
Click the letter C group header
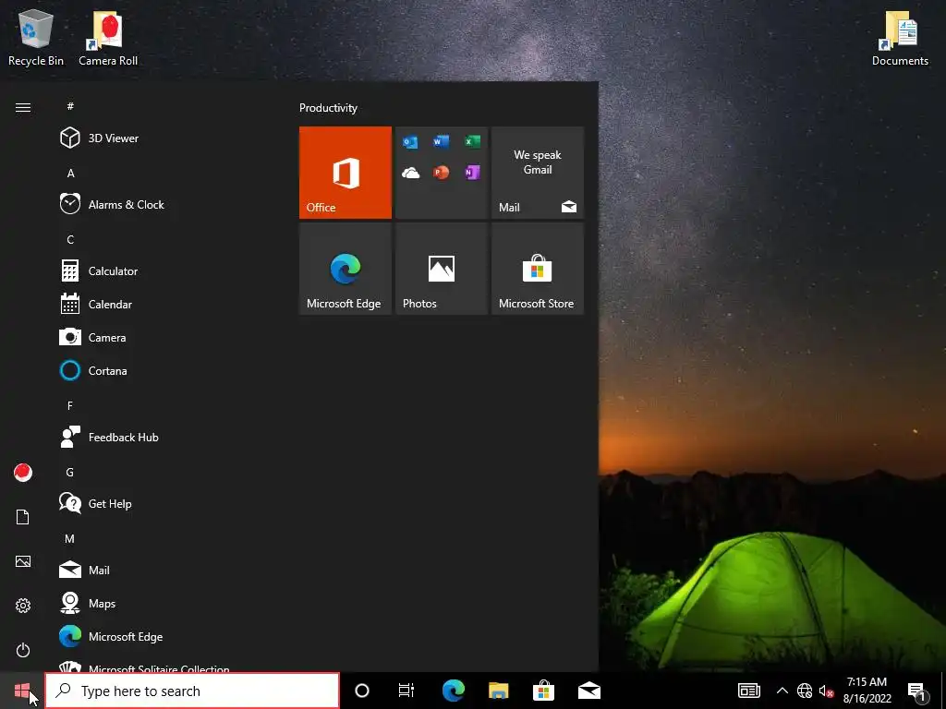[x=70, y=239]
